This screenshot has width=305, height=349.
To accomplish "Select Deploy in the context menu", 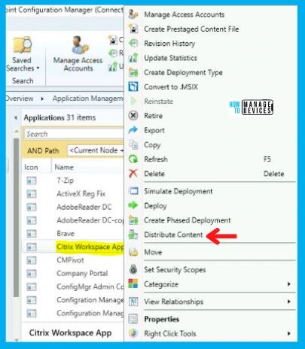I will [x=155, y=206].
